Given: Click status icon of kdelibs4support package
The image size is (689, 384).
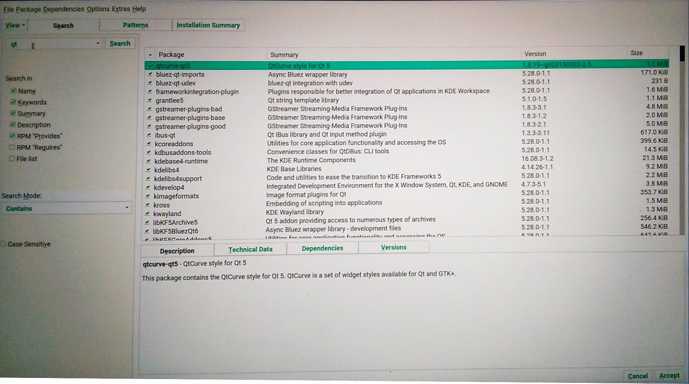Looking at the screenshot, I should 148,179.
